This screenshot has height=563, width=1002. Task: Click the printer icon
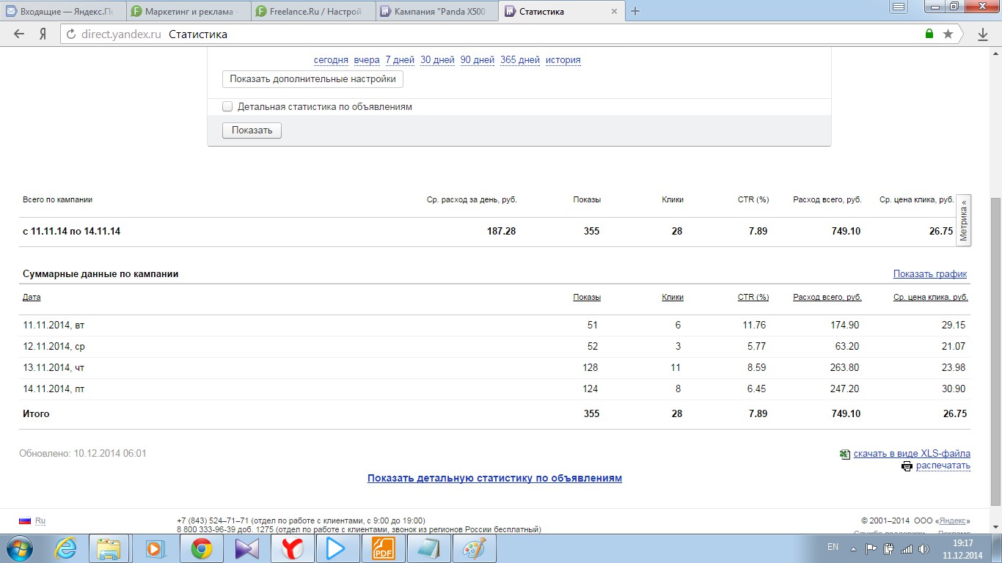[x=907, y=466]
